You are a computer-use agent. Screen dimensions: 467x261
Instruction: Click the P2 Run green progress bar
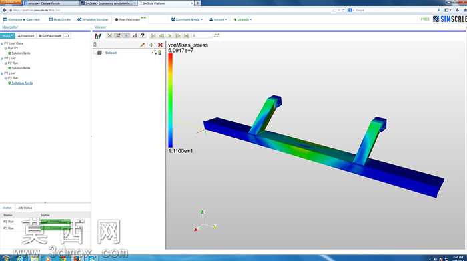pyautogui.click(x=55, y=222)
